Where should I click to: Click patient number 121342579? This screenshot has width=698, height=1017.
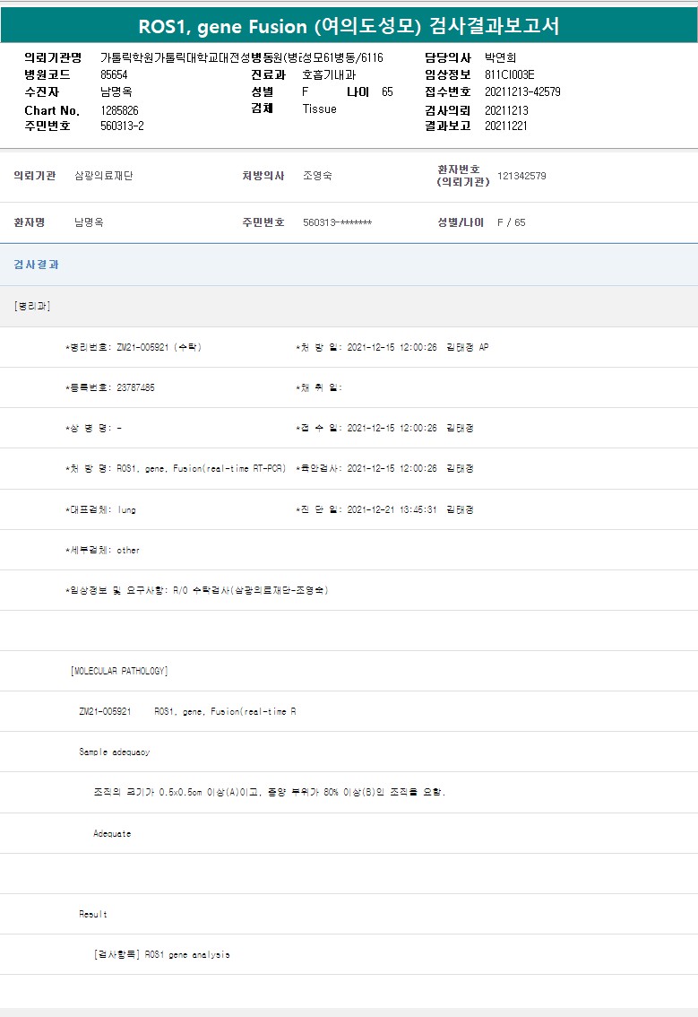[521, 176]
